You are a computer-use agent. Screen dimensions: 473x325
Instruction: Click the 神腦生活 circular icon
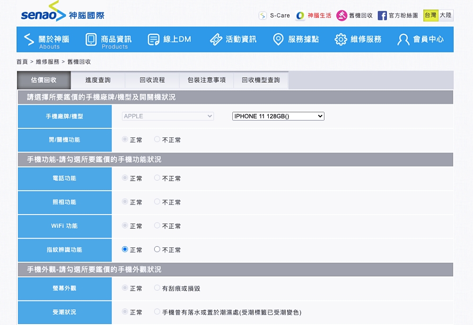pos(300,16)
